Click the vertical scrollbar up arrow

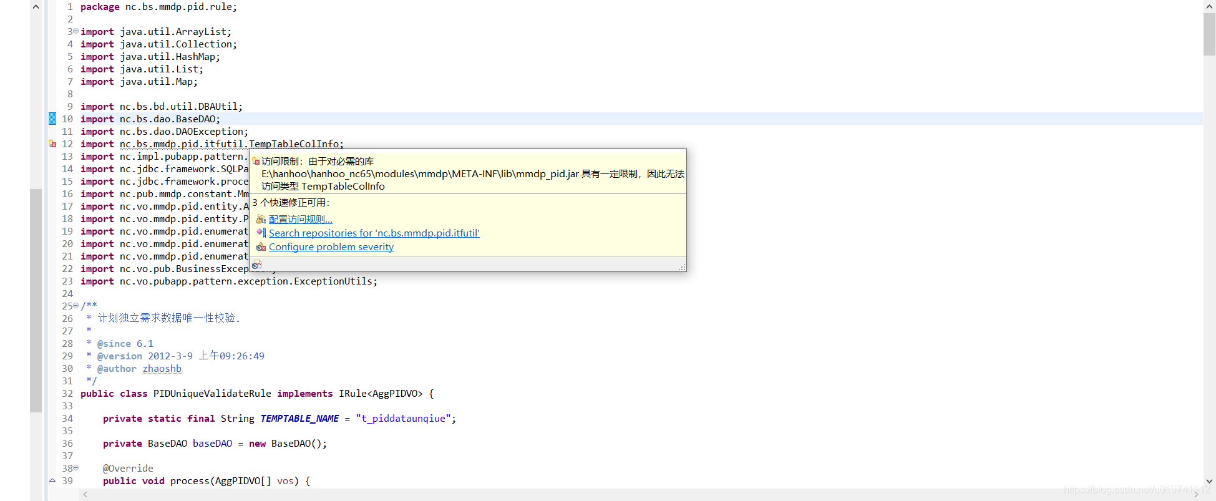1210,6
